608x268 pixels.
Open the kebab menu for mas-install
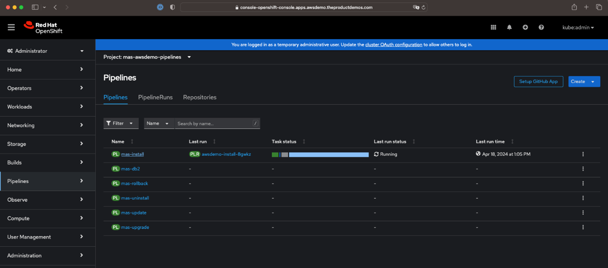(x=582, y=154)
